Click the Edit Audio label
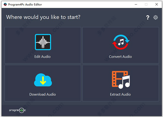This screenshot has height=117, width=163. [43, 57]
